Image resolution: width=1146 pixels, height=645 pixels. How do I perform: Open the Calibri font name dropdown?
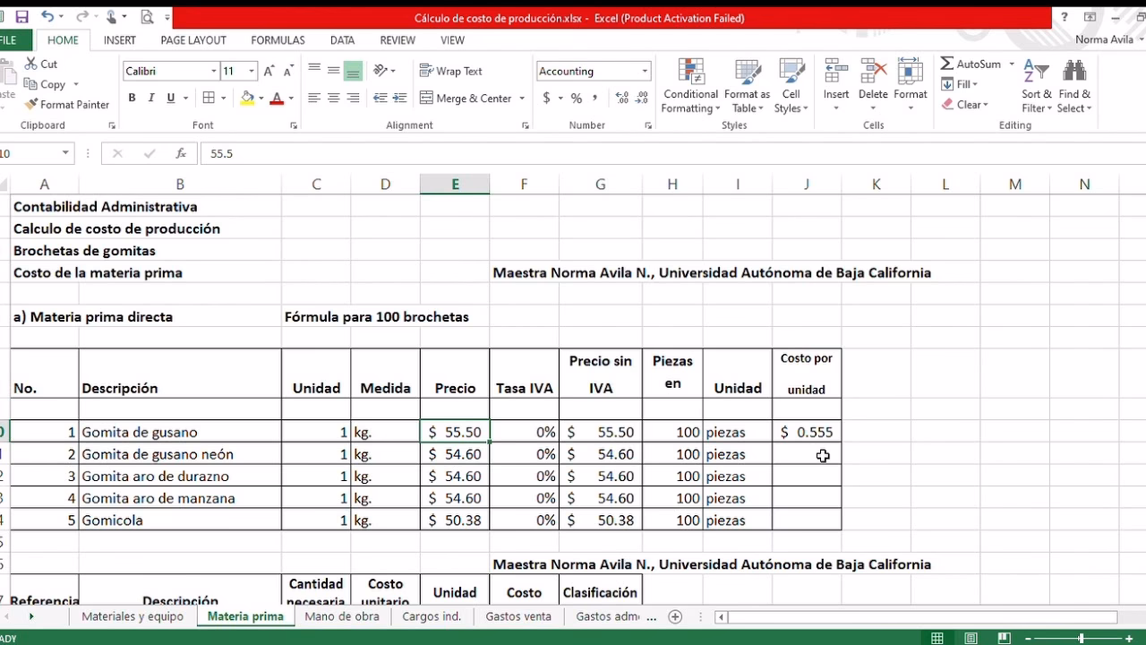[214, 72]
